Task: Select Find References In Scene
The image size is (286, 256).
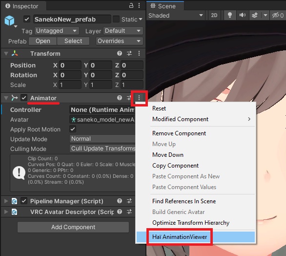Action: (196, 201)
